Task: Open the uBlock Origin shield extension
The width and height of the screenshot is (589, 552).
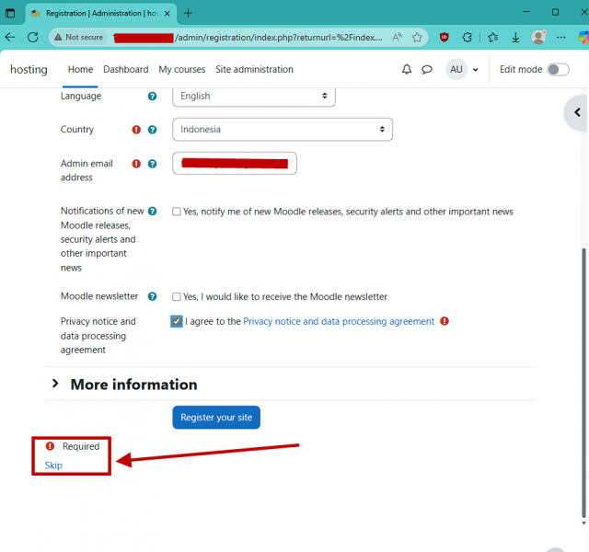Action: tap(444, 37)
